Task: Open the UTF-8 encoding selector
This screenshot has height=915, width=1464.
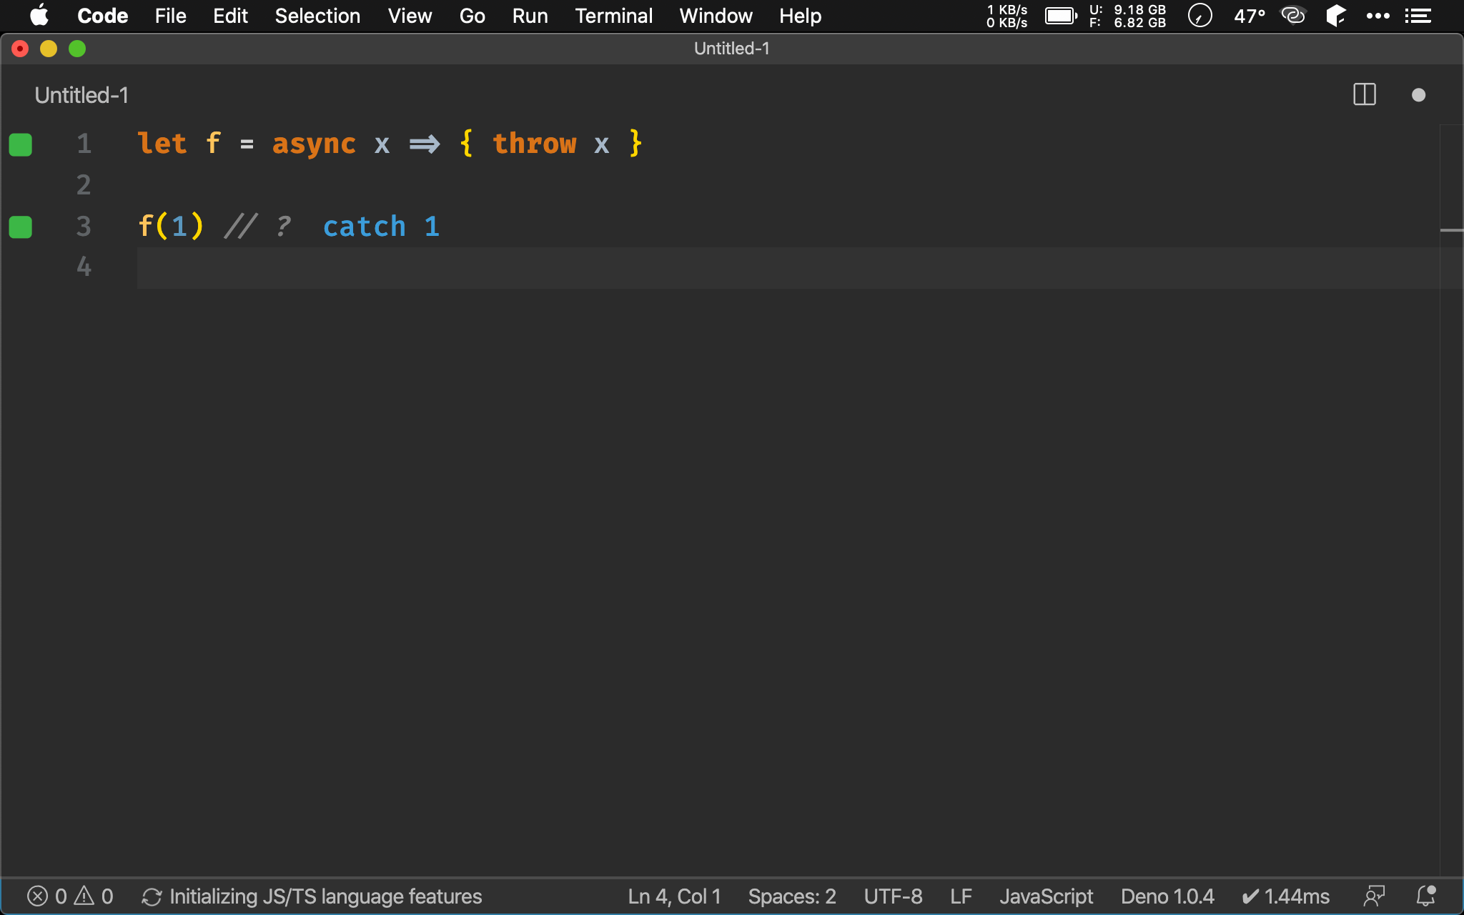Action: coord(892,896)
